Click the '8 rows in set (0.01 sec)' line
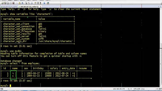The image size is (162, 91). point(16,46)
